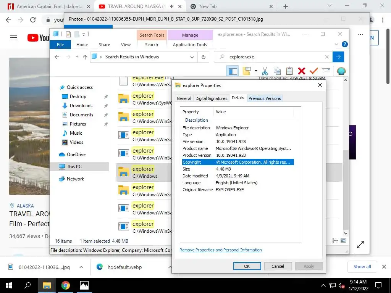
Task: Open the Application Tools ribbon tab
Action: [190, 45]
